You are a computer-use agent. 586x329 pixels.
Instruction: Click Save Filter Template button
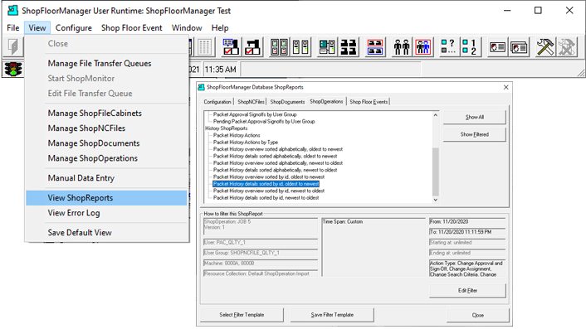coord(332,314)
